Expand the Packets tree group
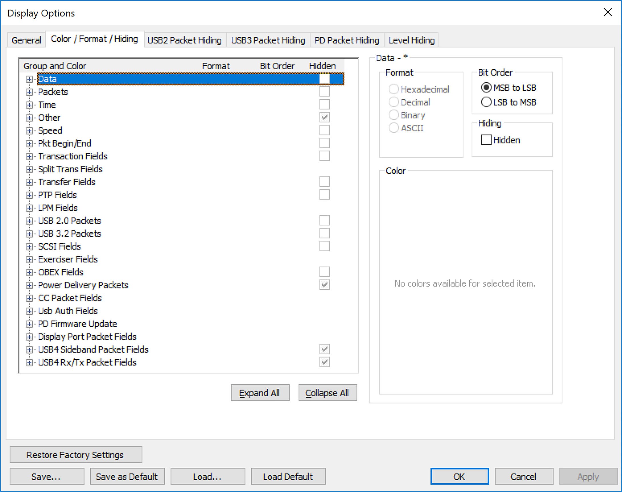The image size is (622, 492). click(x=29, y=92)
